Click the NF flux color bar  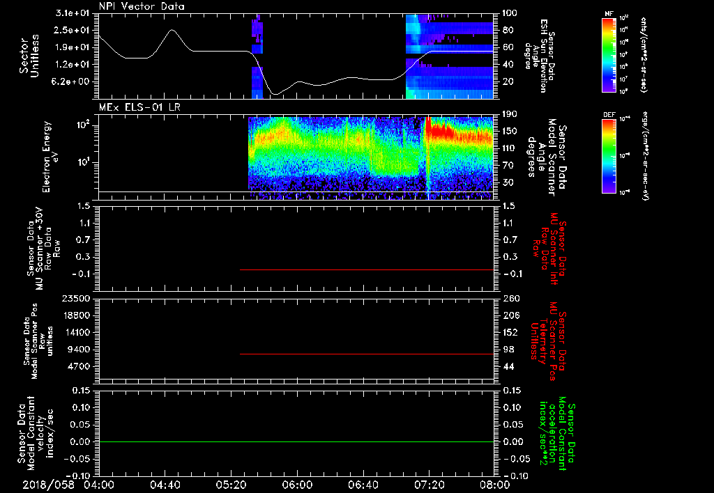point(609,55)
